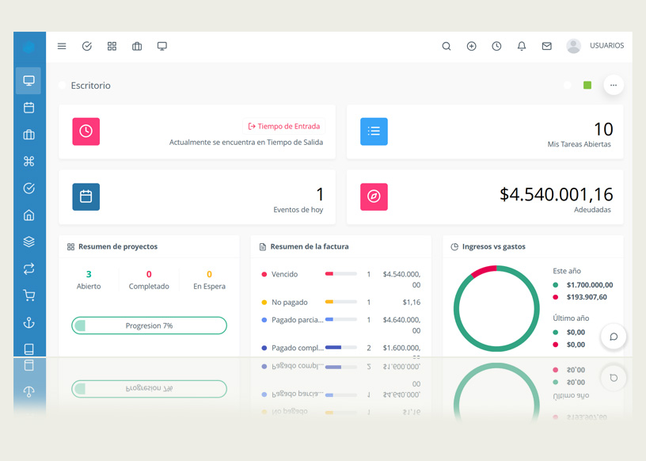Click the green square indicator
Image resolution: width=646 pixels, height=461 pixels.
pos(587,86)
